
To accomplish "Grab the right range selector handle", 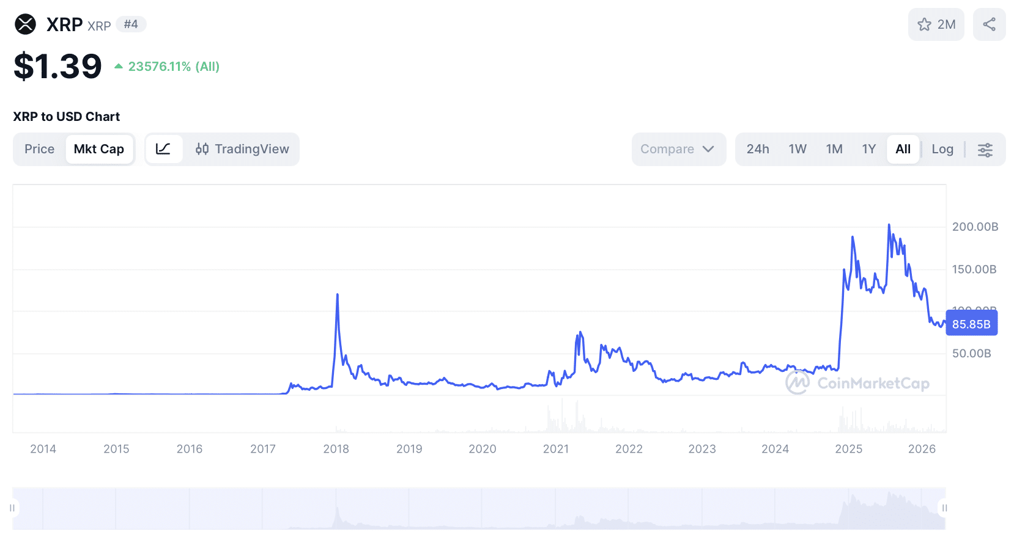I will click(x=944, y=508).
